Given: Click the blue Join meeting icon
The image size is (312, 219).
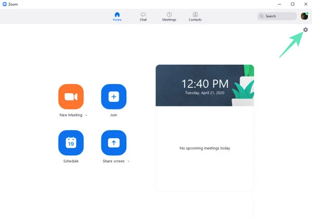Looking at the screenshot, I should pos(113,97).
